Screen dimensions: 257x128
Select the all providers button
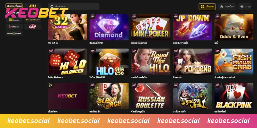tap(14, 6)
